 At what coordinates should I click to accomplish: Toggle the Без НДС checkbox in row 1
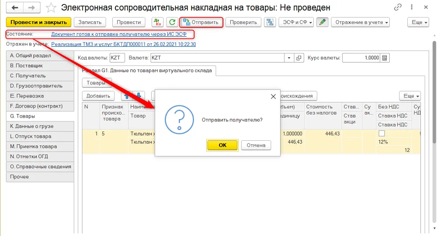point(382,133)
